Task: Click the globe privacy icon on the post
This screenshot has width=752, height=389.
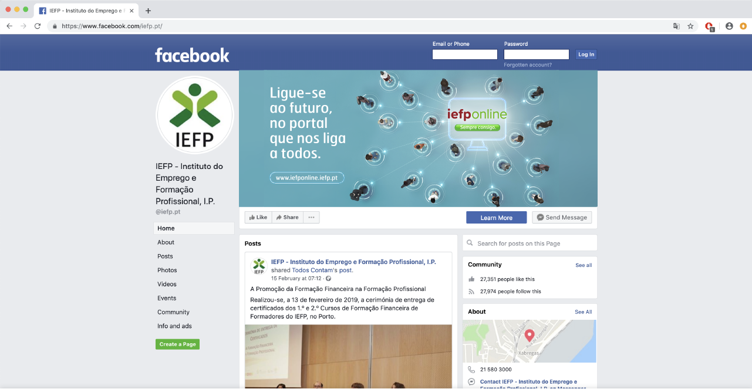Action: (x=329, y=279)
